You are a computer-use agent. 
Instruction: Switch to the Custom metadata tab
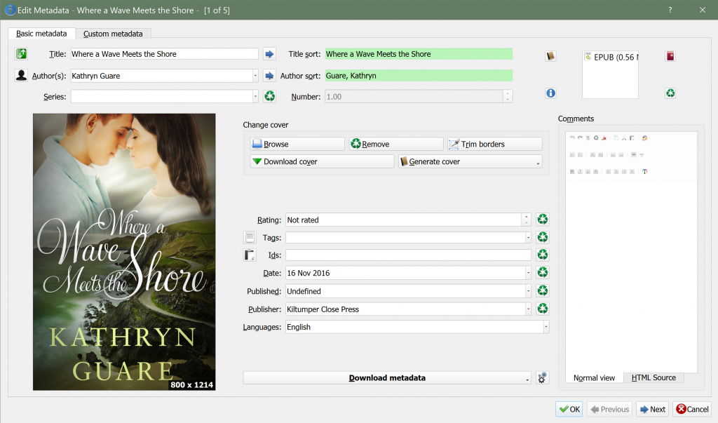pyautogui.click(x=113, y=34)
